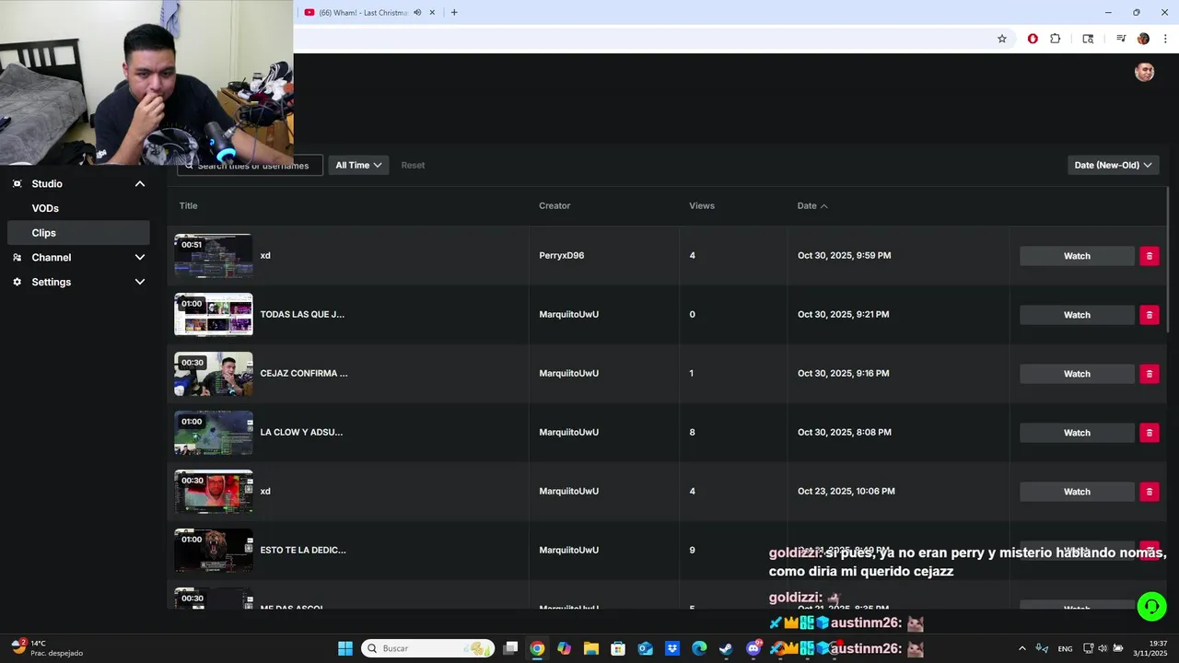Open Microsoft Store from the taskbar
The image size is (1179, 663).
[618, 648]
